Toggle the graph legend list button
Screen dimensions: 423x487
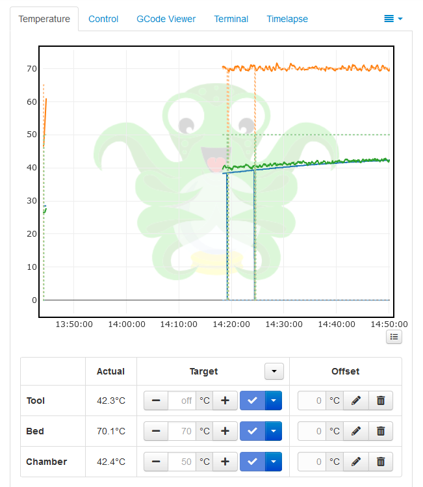coord(394,337)
